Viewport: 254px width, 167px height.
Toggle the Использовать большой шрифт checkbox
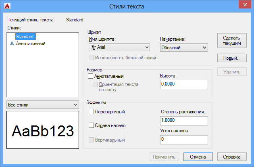(91, 58)
